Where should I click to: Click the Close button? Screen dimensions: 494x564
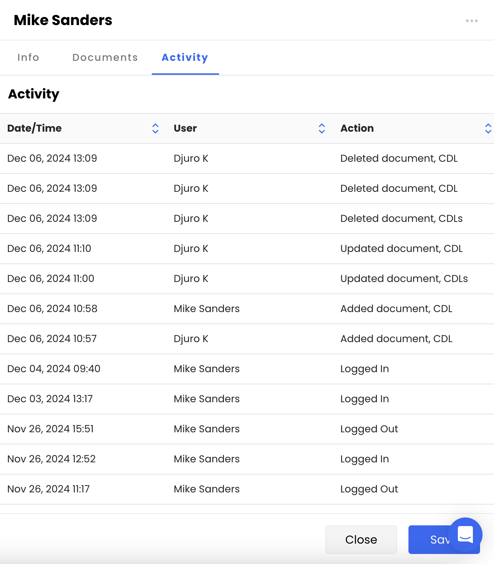(x=361, y=539)
